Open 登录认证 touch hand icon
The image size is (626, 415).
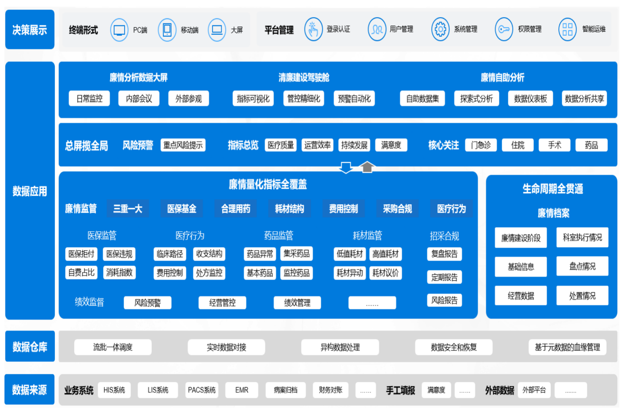pyautogui.click(x=313, y=29)
